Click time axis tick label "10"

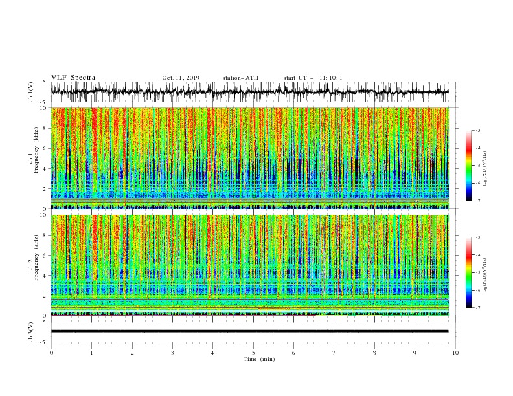(455, 353)
